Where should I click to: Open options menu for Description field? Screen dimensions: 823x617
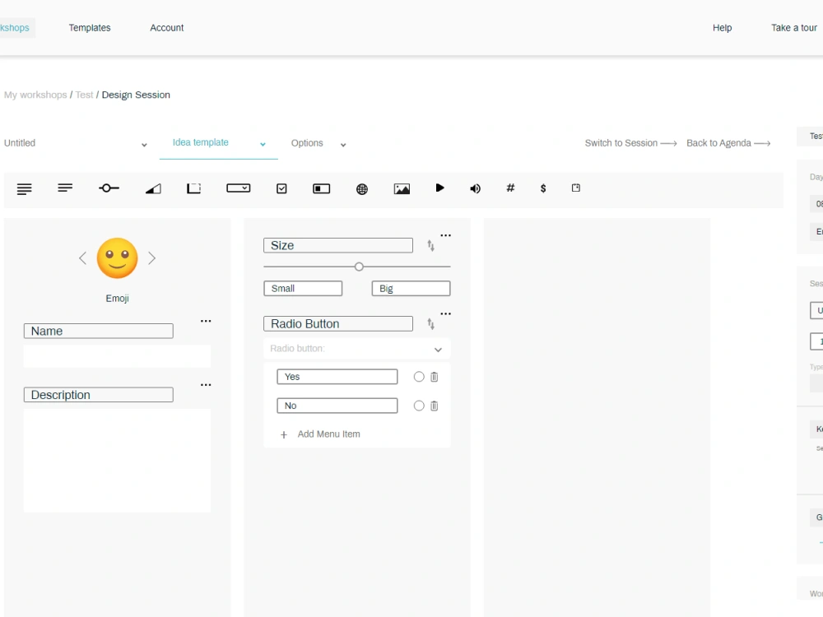tap(206, 385)
